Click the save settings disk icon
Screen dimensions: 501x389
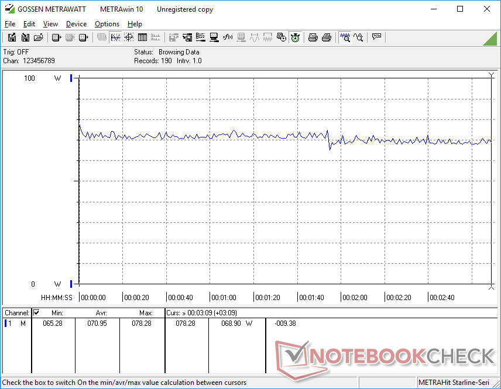point(187,37)
